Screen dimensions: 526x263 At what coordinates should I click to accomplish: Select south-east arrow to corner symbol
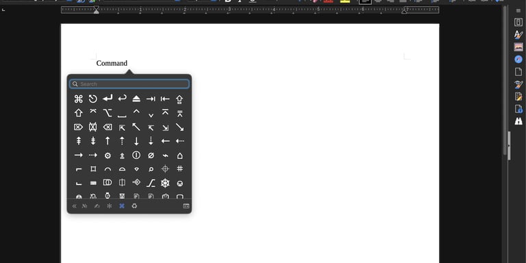(x=165, y=128)
